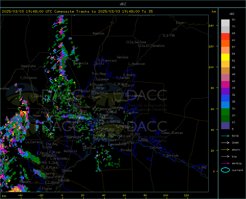Click the JUNIN label

(x=110, y=129)
